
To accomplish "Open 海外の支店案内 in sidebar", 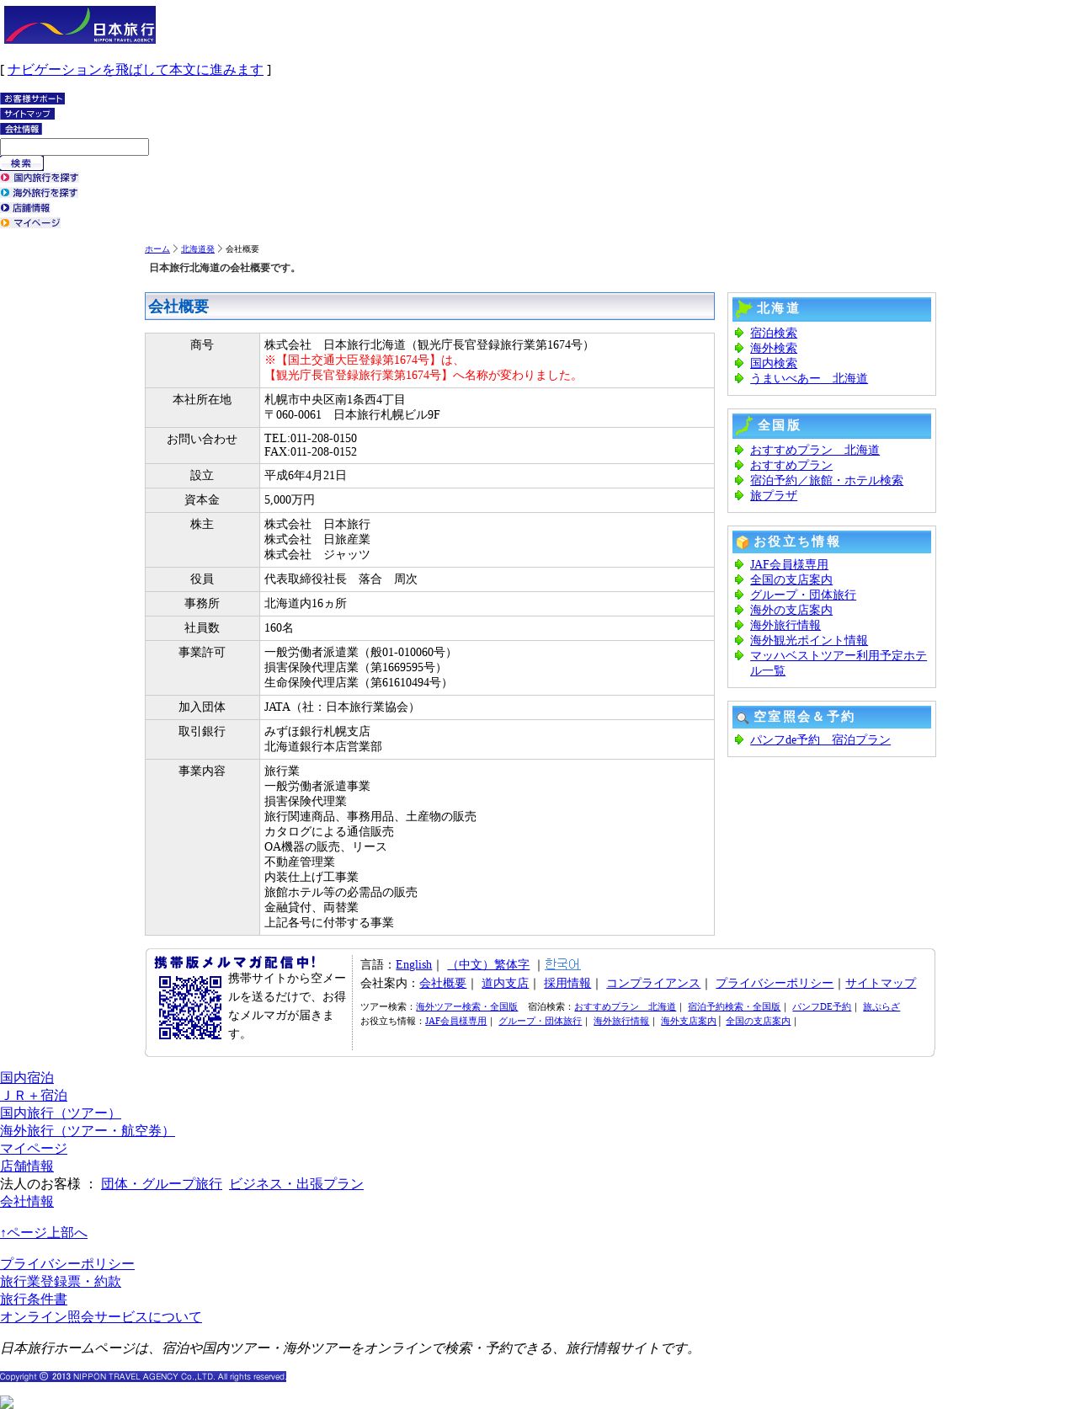I will click(791, 610).
